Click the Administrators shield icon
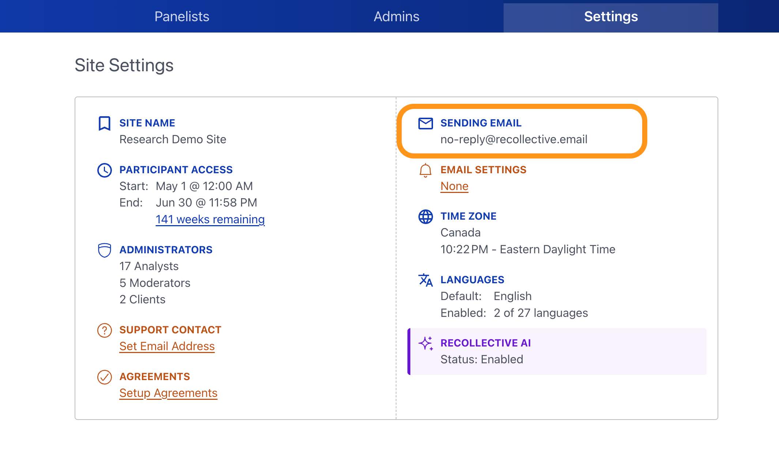 point(104,250)
